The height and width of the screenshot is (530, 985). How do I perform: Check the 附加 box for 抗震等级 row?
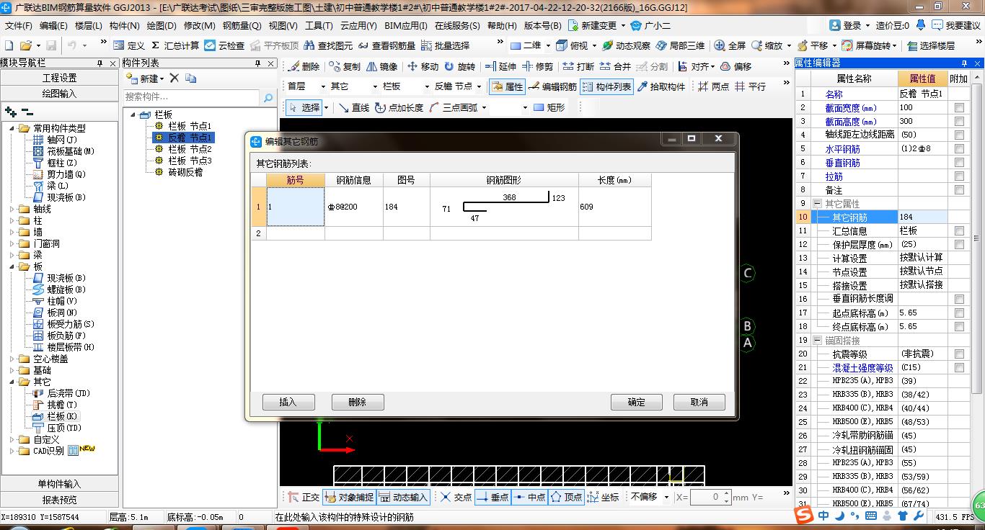[x=959, y=354]
